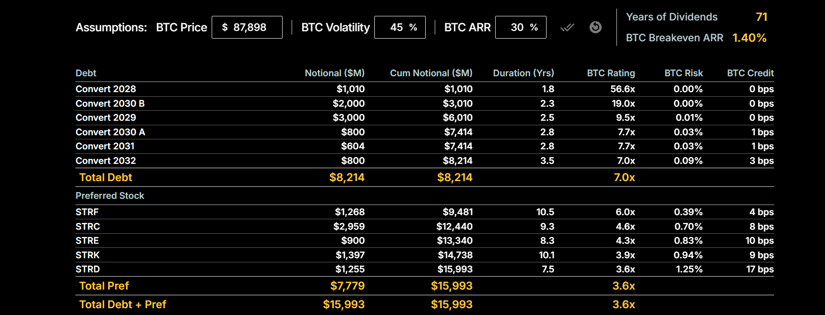Click the circular reset assumptions icon
Image resolution: width=825 pixels, height=315 pixels.
tap(595, 27)
